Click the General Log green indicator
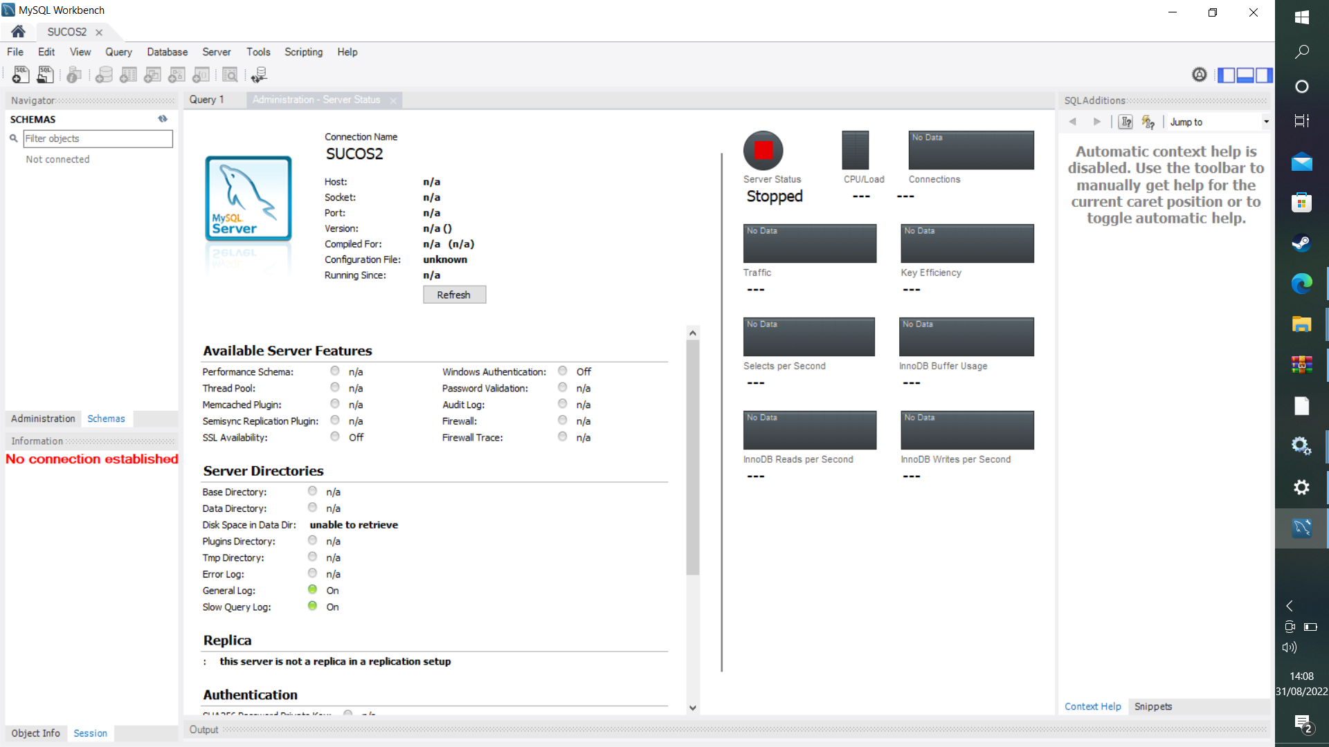Screen dimensions: 1329x747 click(x=313, y=589)
